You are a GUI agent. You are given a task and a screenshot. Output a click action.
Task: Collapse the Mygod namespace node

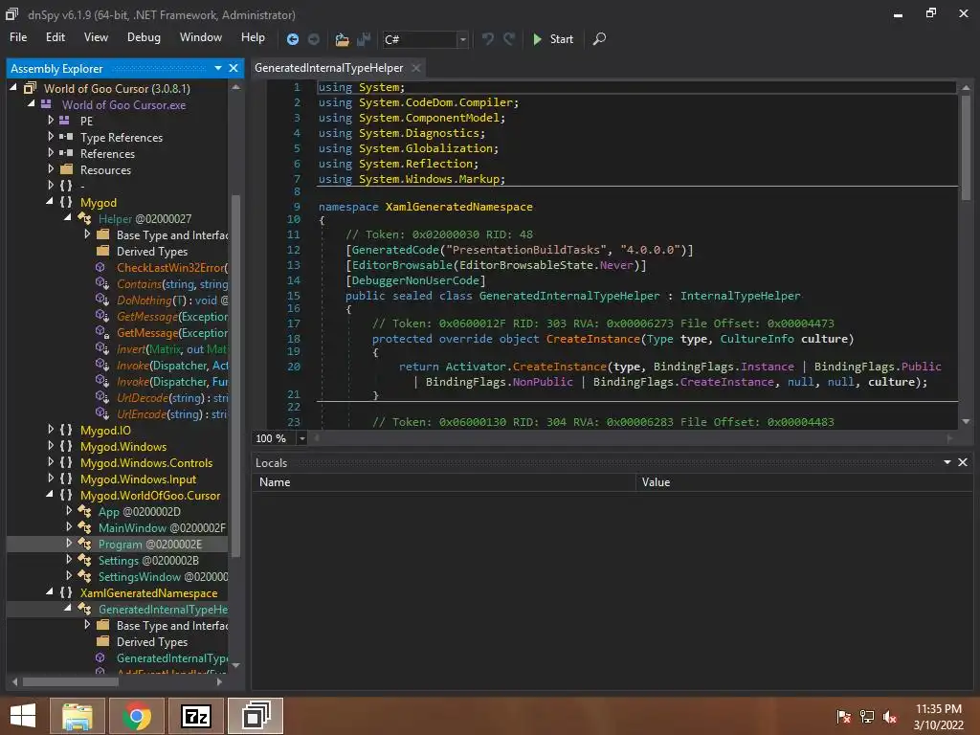tap(52, 203)
